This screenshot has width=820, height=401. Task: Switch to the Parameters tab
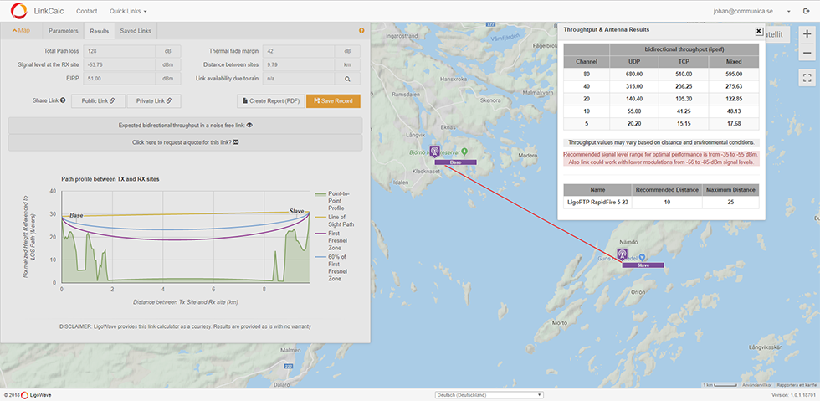pyautogui.click(x=64, y=31)
